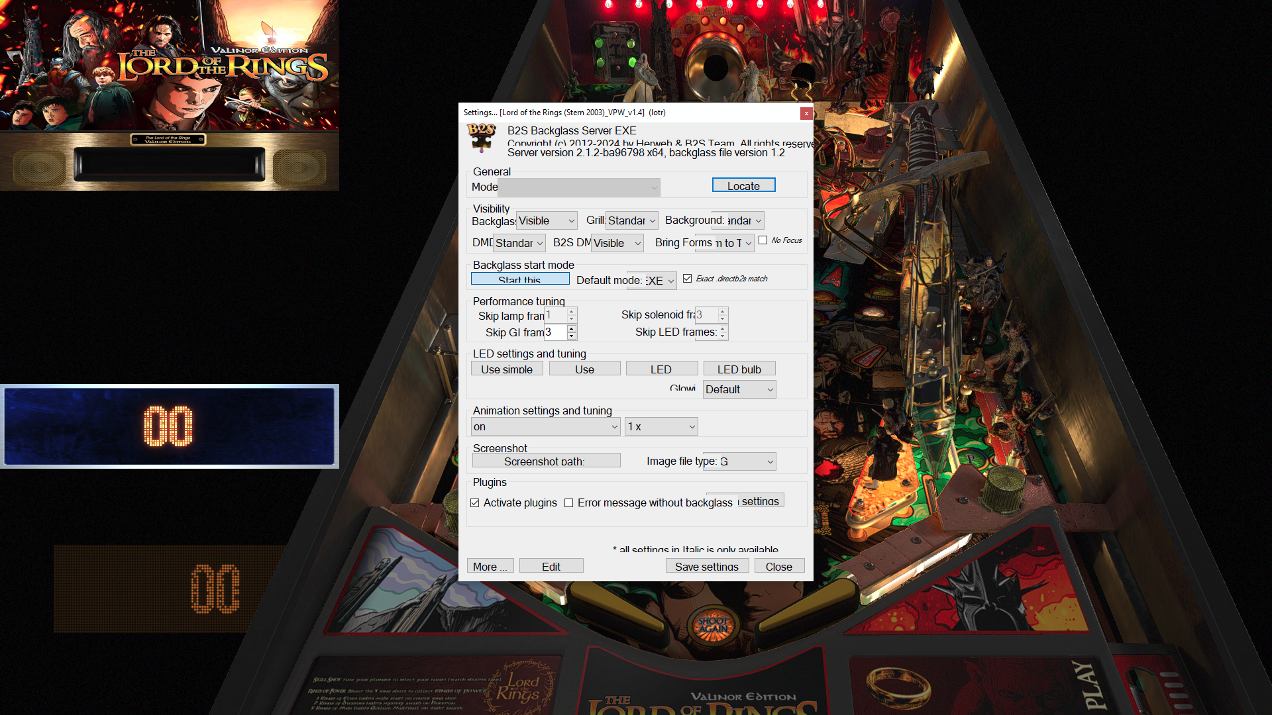The width and height of the screenshot is (1272, 715).
Task: Increase Skip GI frames with the up arrow
Action: coord(571,329)
